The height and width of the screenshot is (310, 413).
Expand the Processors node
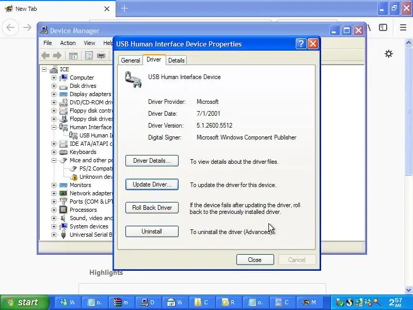click(54, 210)
